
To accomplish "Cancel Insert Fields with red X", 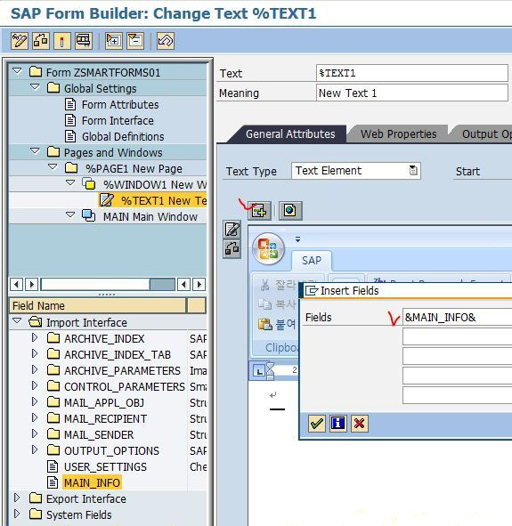I will click(x=360, y=424).
